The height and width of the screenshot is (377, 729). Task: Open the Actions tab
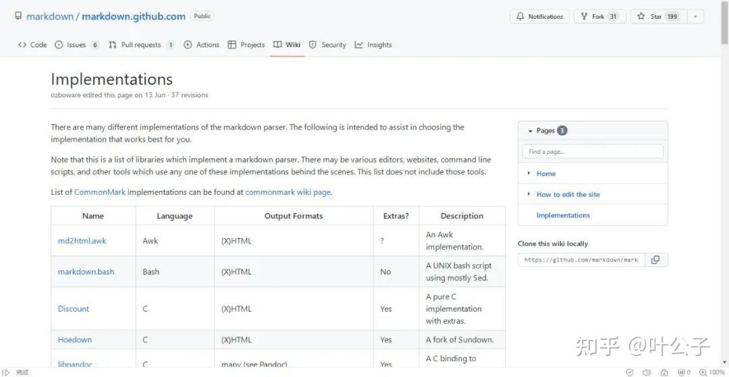coord(201,45)
